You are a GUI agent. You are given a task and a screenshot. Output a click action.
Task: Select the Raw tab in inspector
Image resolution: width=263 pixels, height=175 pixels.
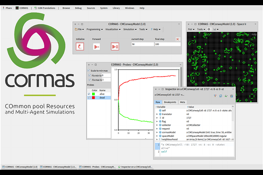pyautogui.click(x=158, y=102)
